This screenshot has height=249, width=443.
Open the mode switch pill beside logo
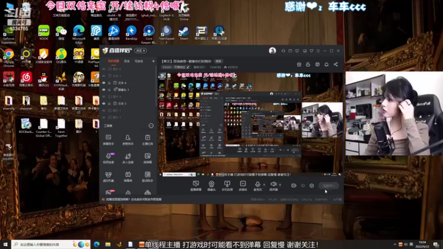click(141, 51)
